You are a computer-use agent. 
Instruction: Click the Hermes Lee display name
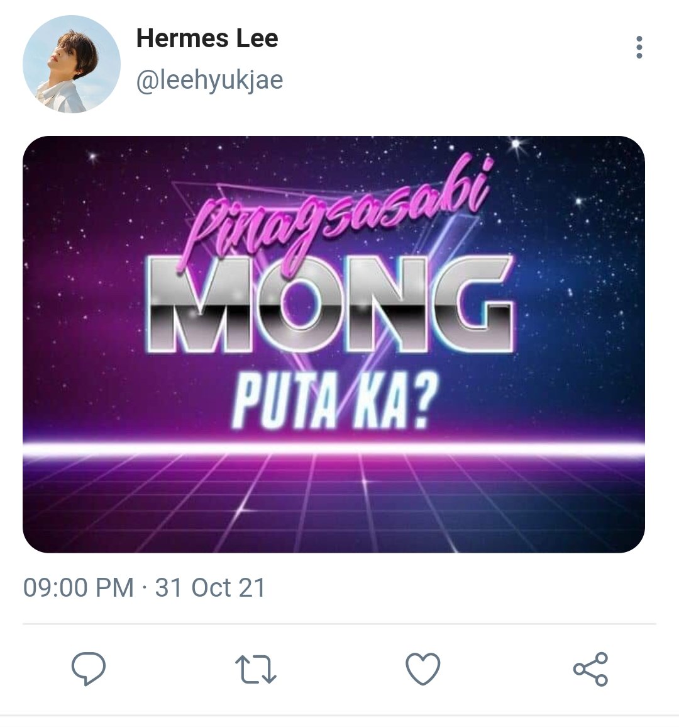[207, 38]
